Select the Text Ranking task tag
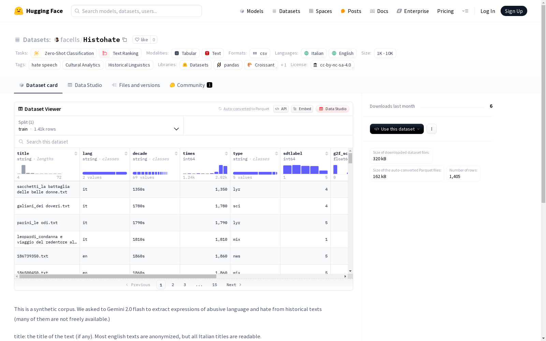This screenshot has width=546, height=341. pyautogui.click(x=120, y=53)
